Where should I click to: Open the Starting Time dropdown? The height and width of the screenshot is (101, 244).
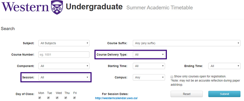pos(149,66)
